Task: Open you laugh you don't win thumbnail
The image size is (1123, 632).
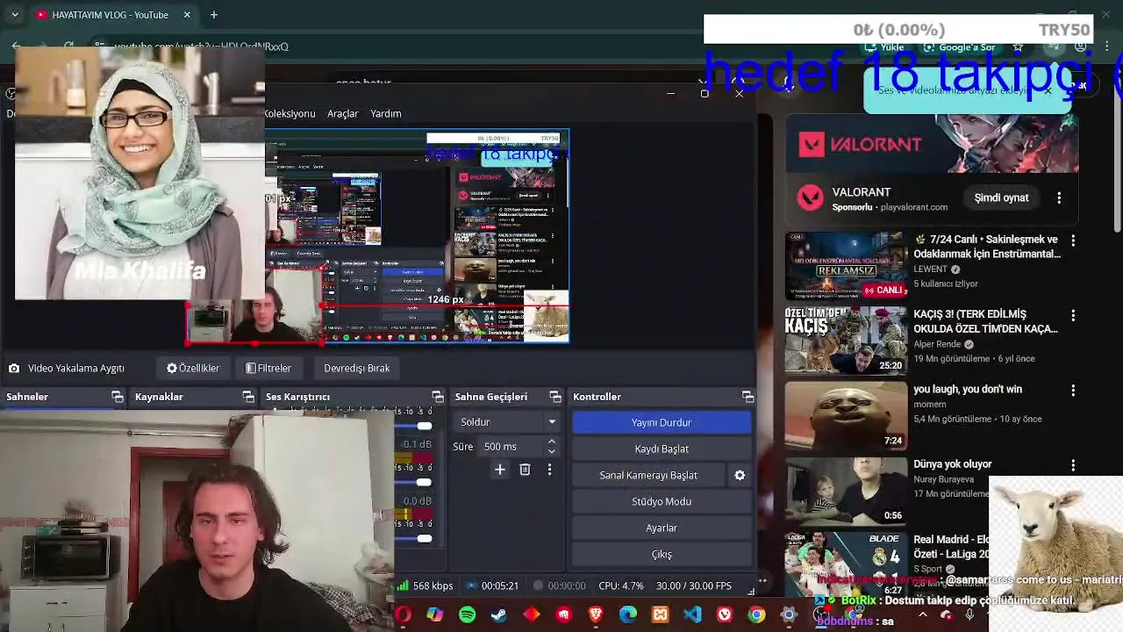Action: (846, 414)
